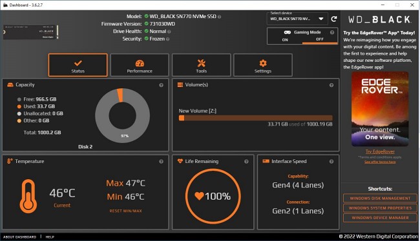Click the Disk 2 label

coord(85,147)
